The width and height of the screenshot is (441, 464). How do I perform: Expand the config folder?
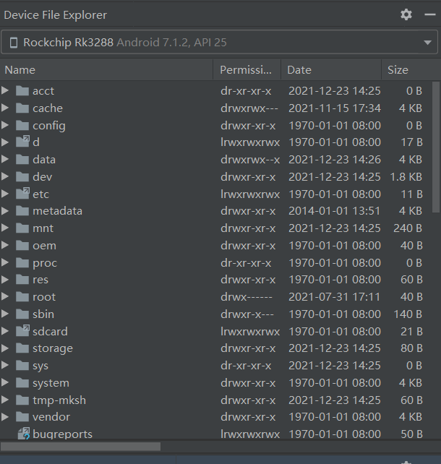tap(5, 125)
